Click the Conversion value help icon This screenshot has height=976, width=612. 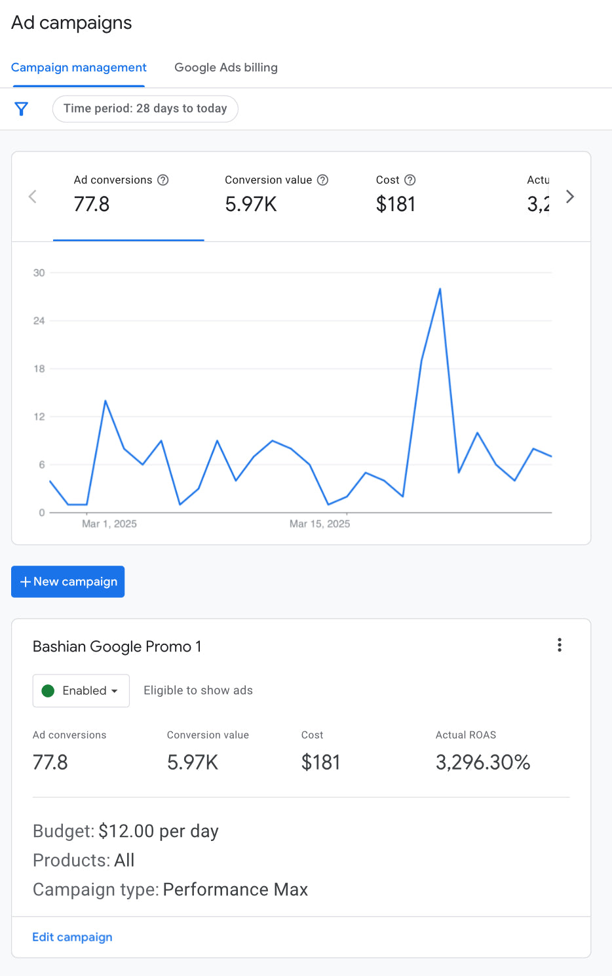[322, 180]
